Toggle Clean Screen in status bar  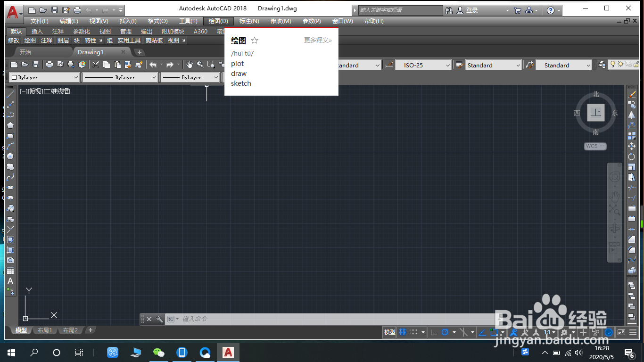[621, 332]
